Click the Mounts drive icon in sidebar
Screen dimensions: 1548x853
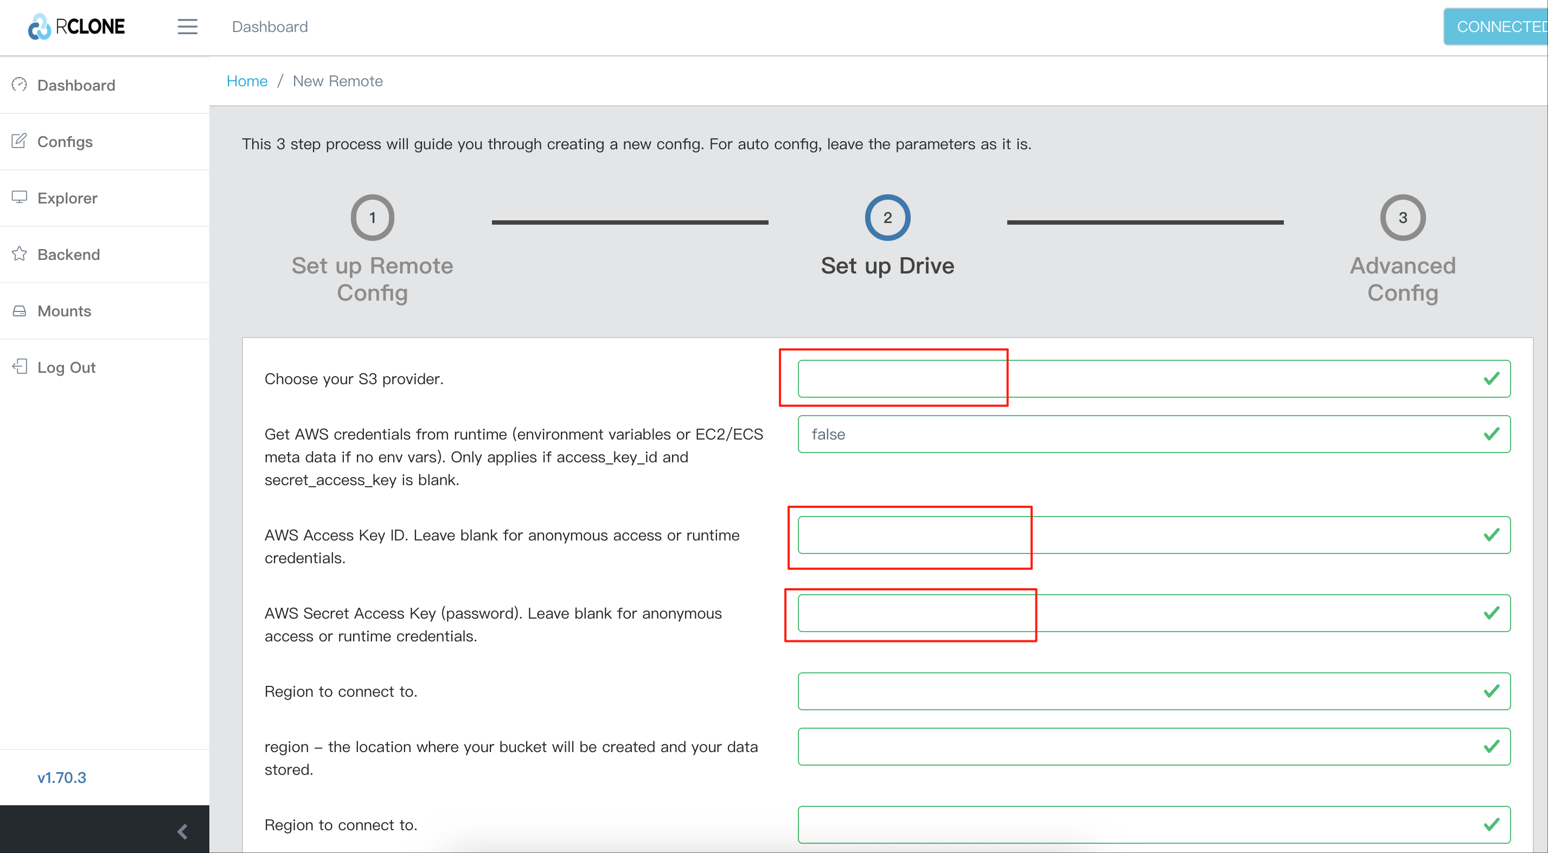[x=19, y=311]
